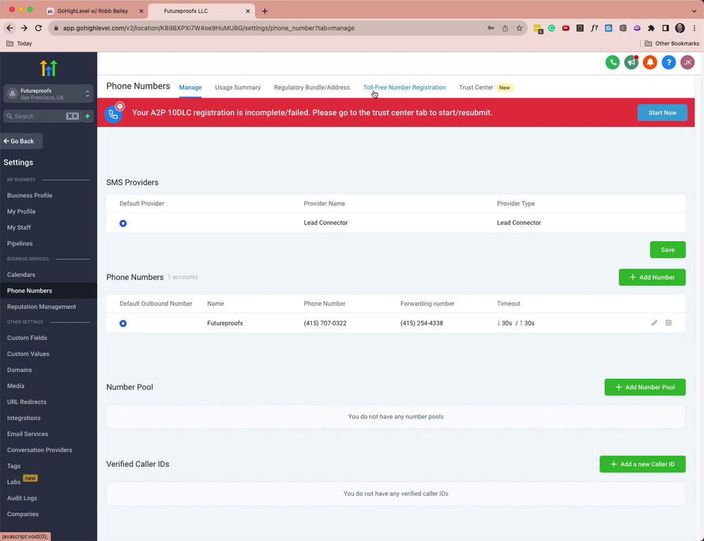Click the red YouTube extension icon
This screenshot has width=704, height=541.
coord(565,28)
